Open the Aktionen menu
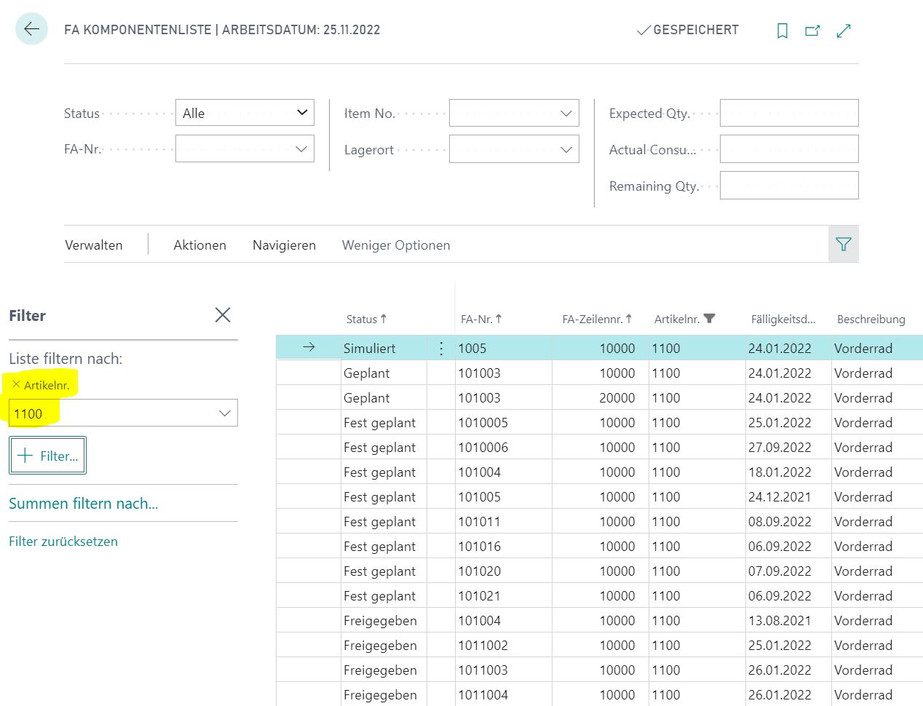The width and height of the screenshot is (923, 706). [x=199, y=245]
